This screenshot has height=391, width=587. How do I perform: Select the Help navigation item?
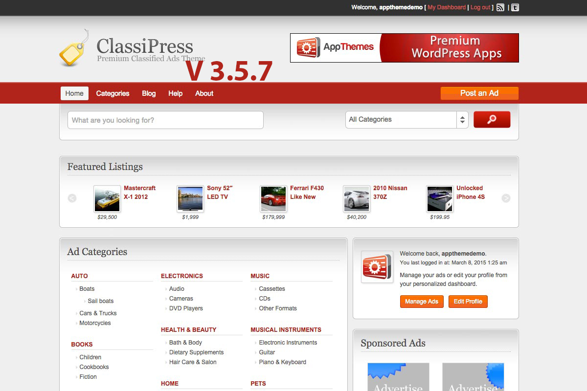[175, 93]
